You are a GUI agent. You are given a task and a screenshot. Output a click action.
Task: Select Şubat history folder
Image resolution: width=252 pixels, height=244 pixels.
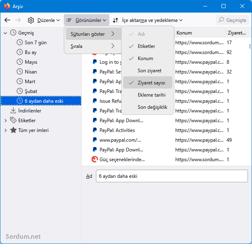tap(31, 91)
